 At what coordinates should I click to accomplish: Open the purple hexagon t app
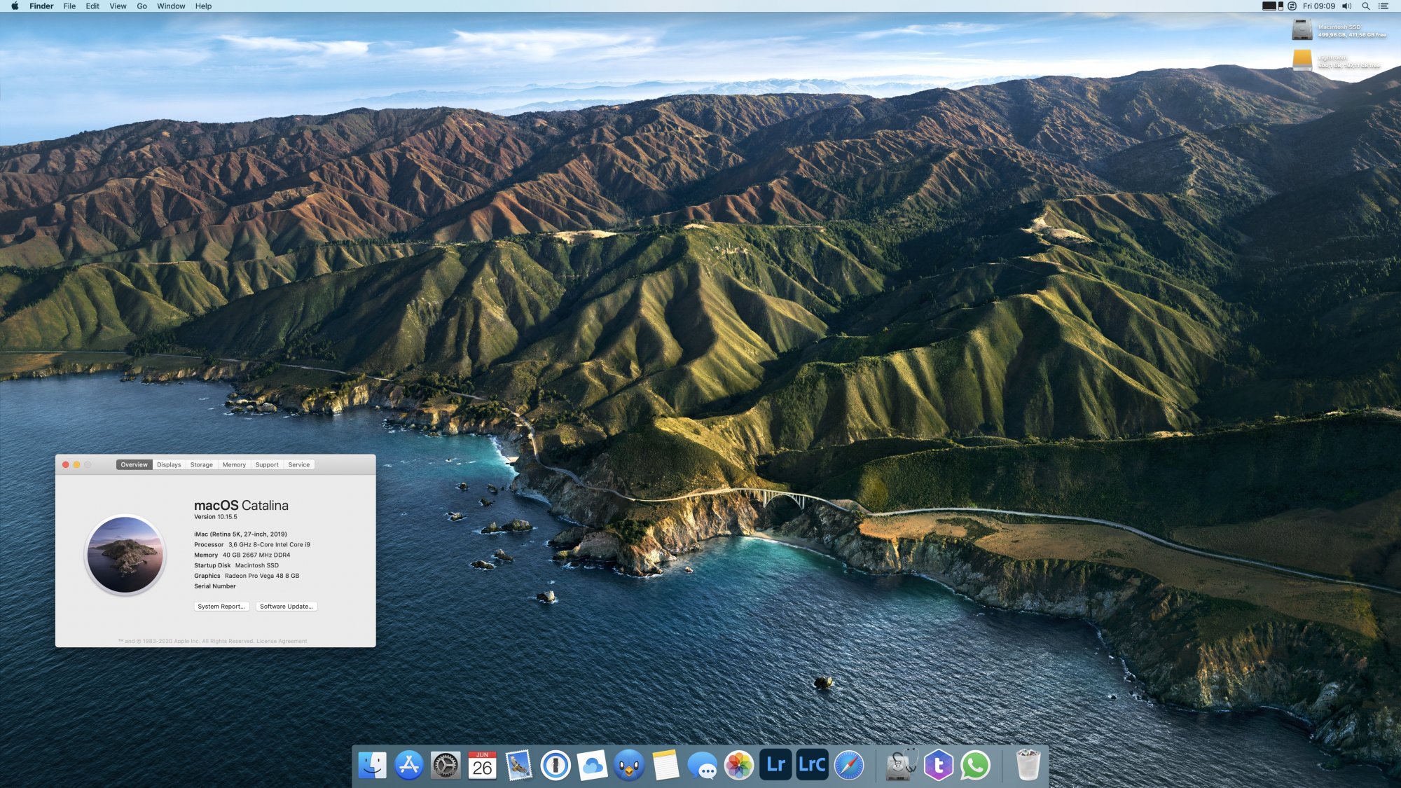click(939, 765)
